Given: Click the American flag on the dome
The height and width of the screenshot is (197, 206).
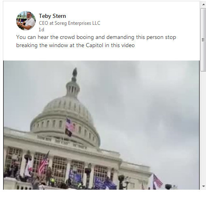Looking at the screenshot, I should tap(70, 125).
